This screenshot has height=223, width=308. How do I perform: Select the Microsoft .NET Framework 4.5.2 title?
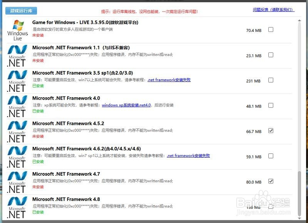[68, 123]
